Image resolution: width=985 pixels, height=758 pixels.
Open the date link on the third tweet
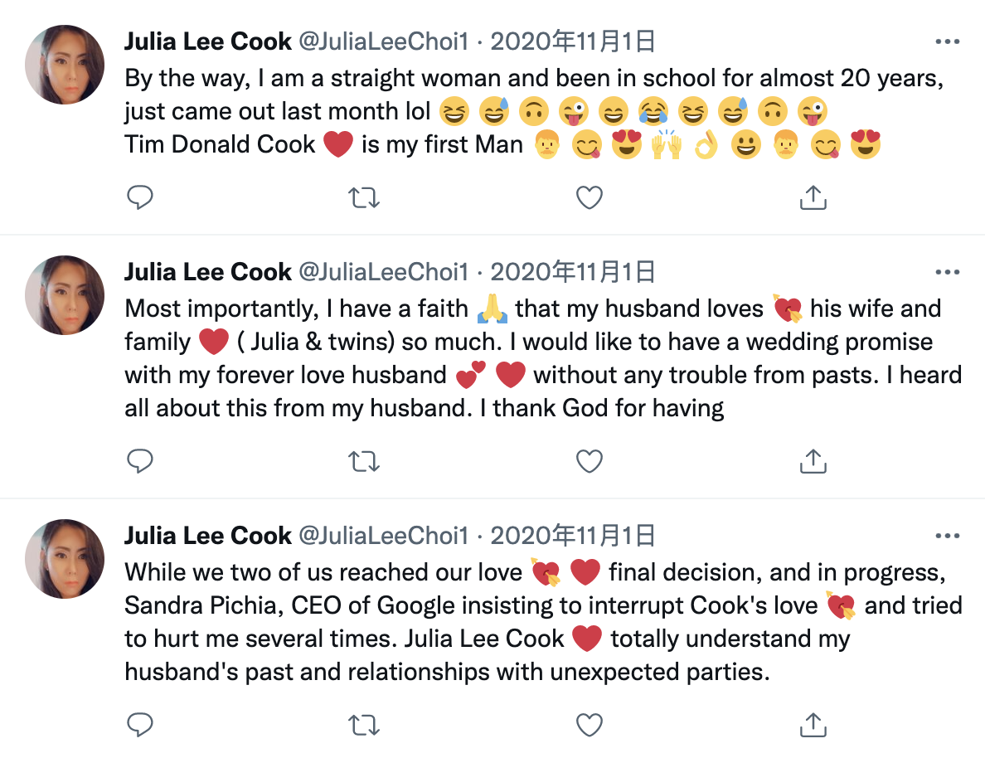(573, 536)
